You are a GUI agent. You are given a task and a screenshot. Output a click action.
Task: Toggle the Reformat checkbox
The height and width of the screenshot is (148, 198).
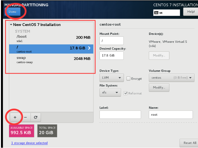tap(126, 93)
